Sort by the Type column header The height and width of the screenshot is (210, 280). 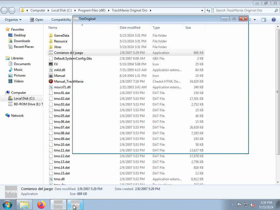coord(156,28)
